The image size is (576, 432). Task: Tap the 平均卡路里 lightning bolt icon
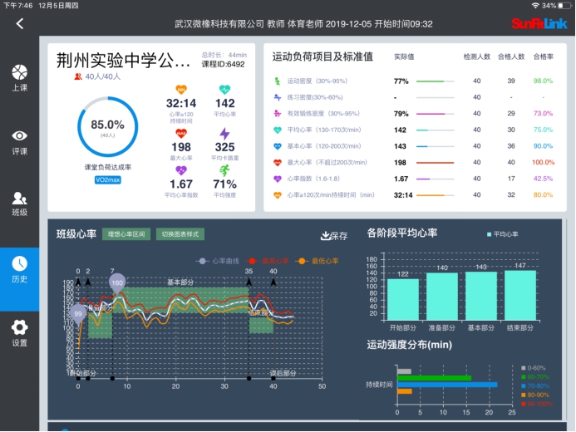coord(224,134)
